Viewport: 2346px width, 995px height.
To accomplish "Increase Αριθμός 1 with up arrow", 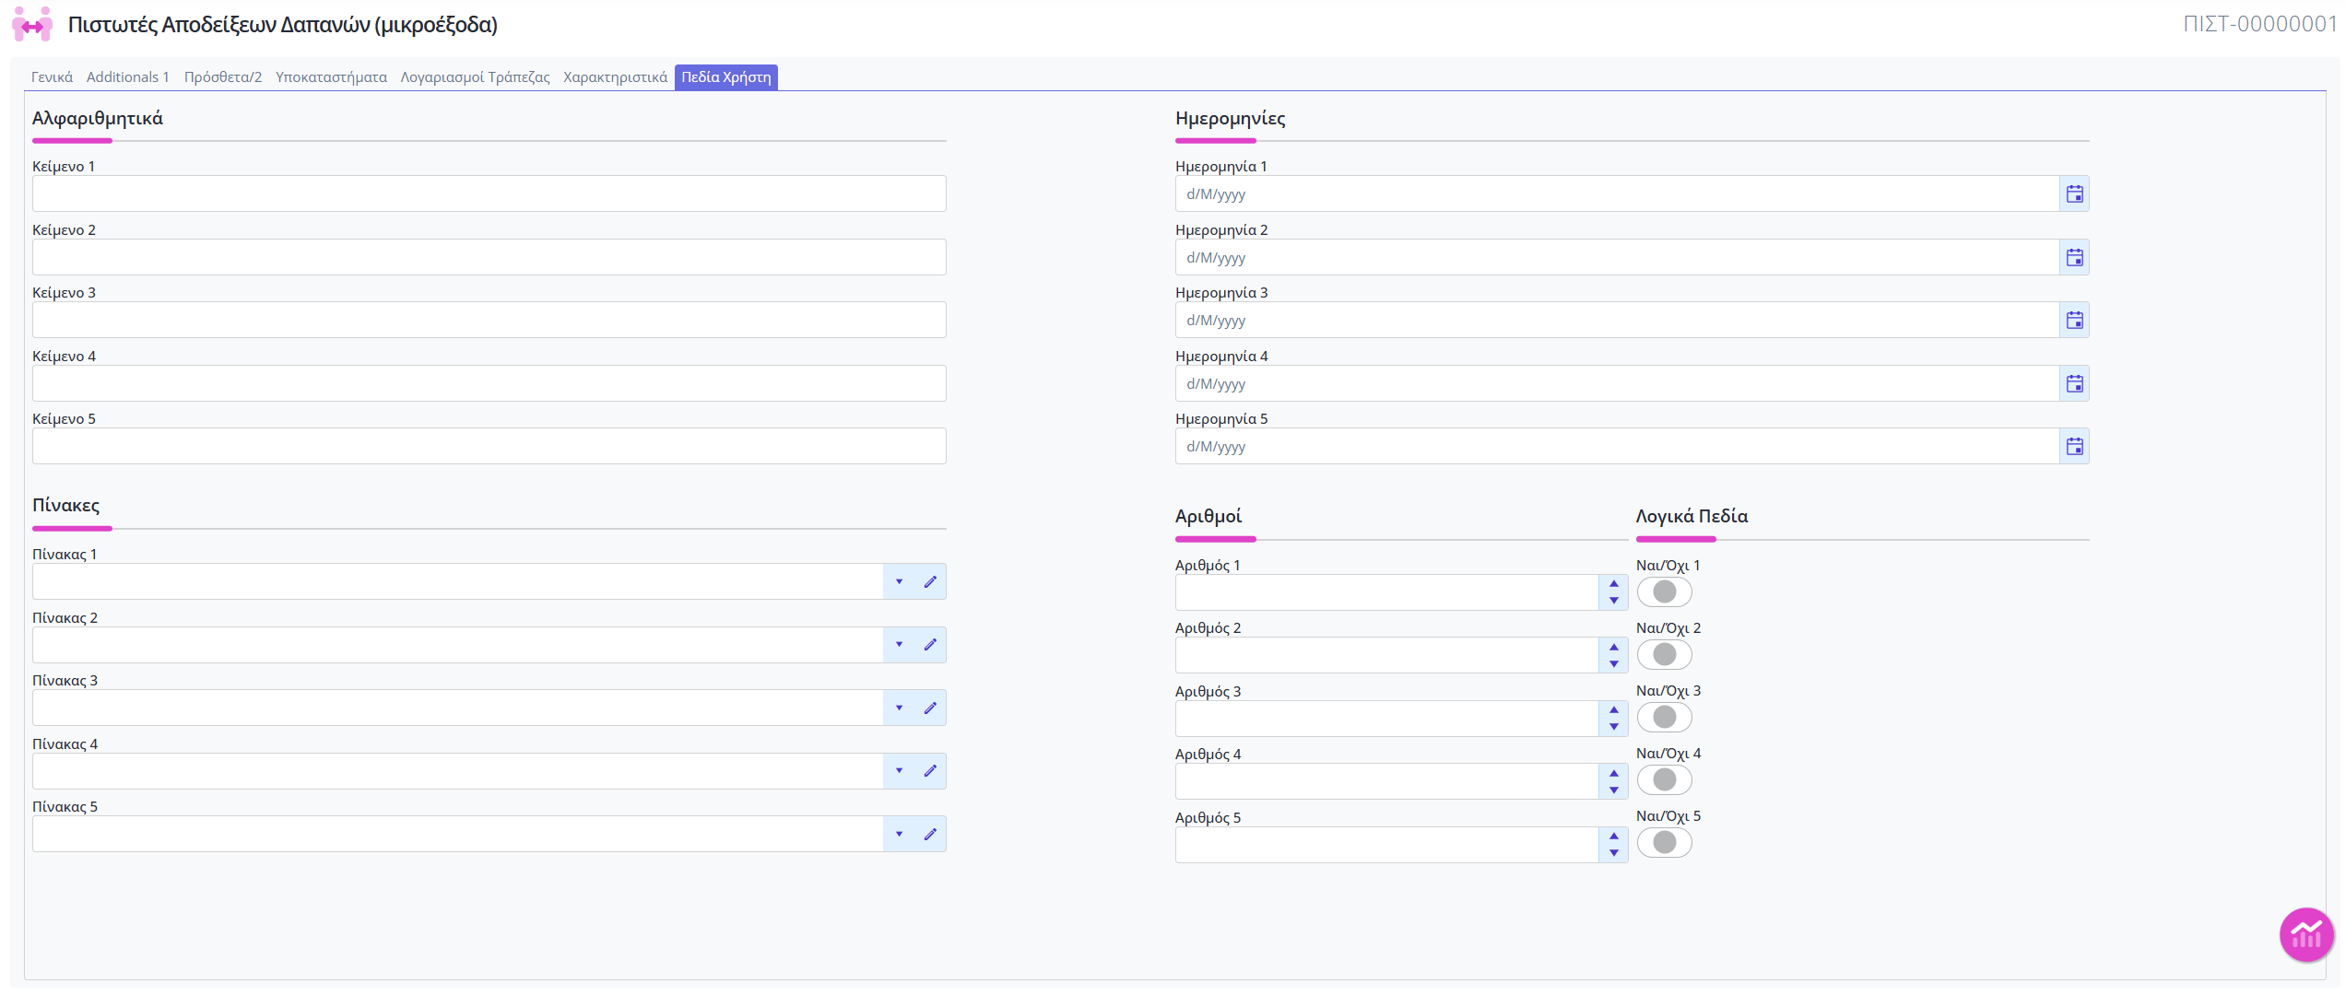I will click(1613, 584).
